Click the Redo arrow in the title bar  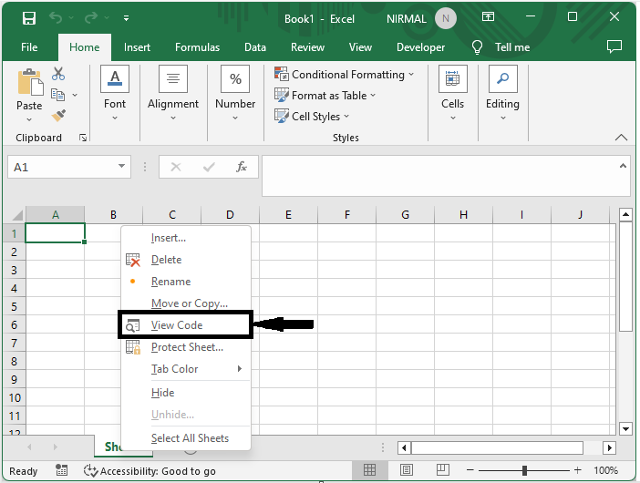coord(91,17)
